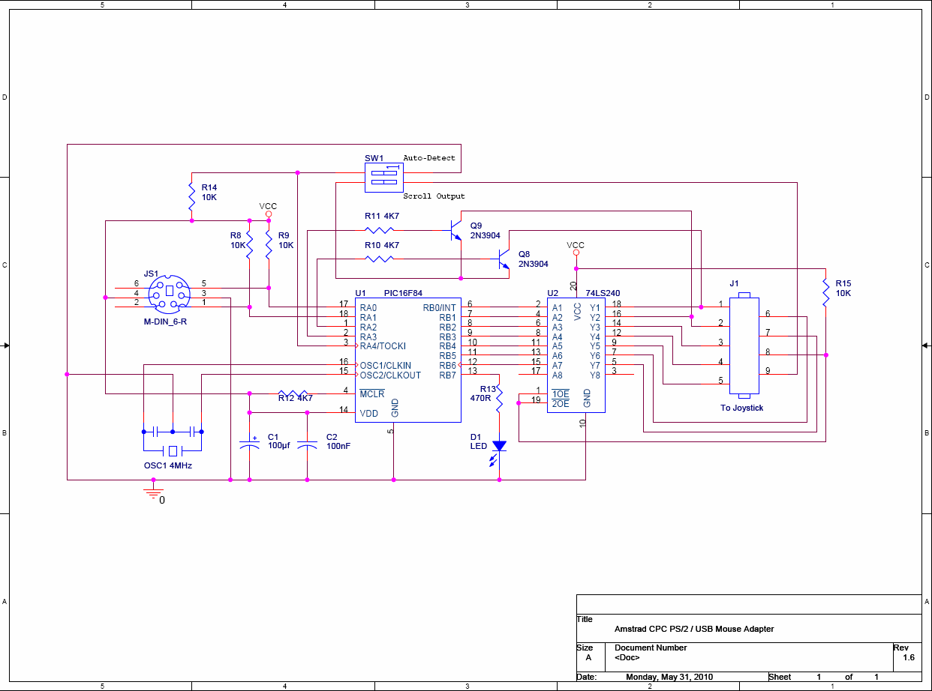This screenshot has width=932, height=691.
Task: Click the OSC1/CLKIN pin label
Action: [x=385, y=366]
